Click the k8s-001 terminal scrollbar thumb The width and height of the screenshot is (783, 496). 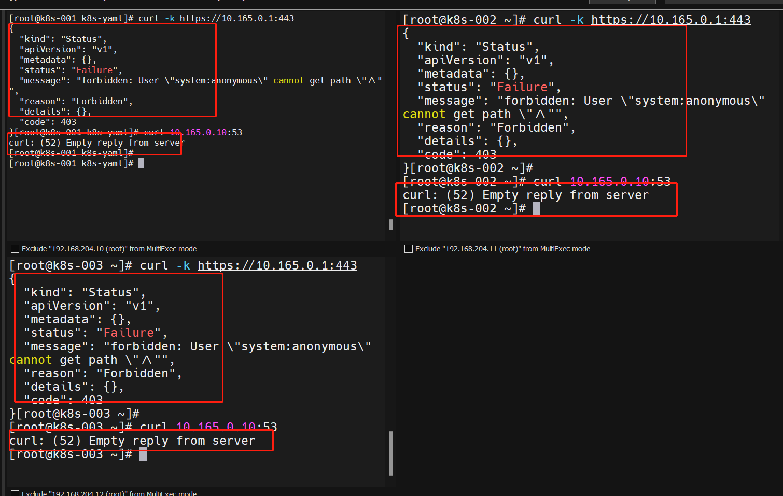point(391,224)
